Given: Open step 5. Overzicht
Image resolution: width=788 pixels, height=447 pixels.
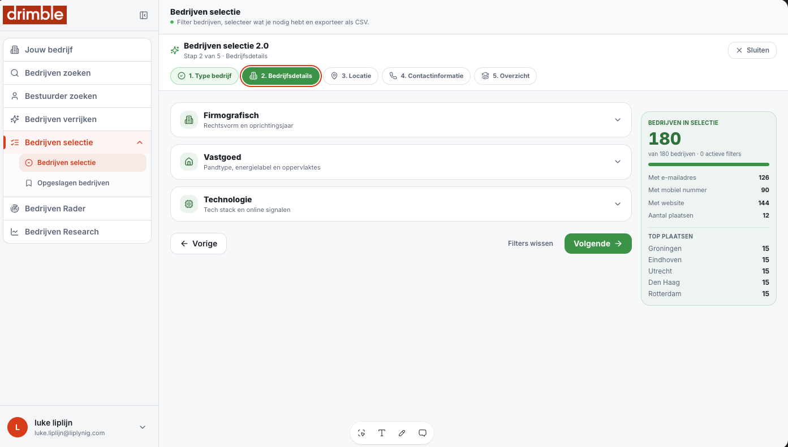Looking at the screenshot, I should [505, 76].
